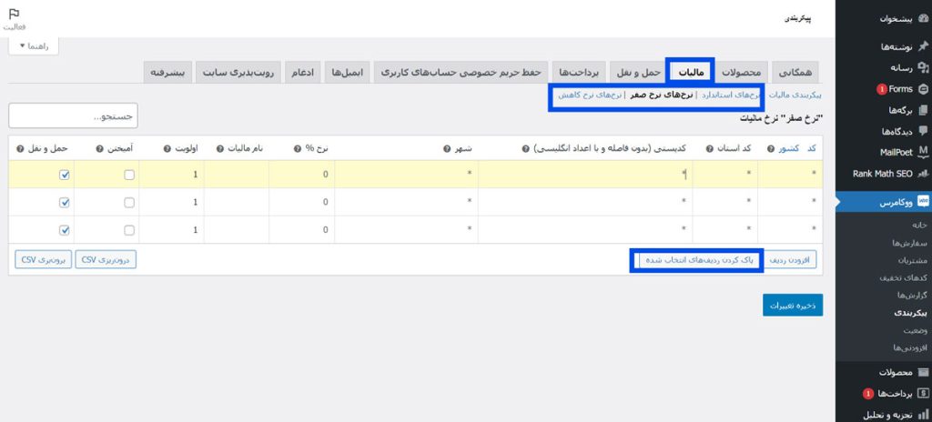This screenshot has height=422, width=932.
Task: Switch to the حمل و نقل settings tab
Action: click(x=635, y=72)
